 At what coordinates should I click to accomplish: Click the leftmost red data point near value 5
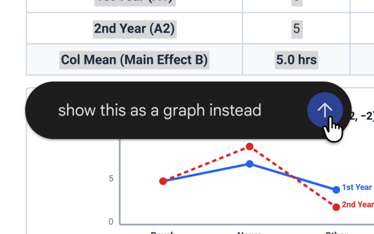[163, 181]
